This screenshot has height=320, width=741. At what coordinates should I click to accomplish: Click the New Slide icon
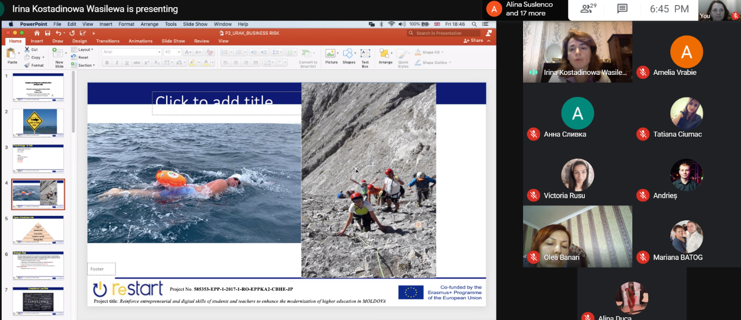click(58, 53)
